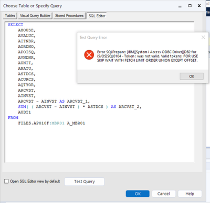Click OK in the Test Query Error dialog
This screenshot has width=210, height=203.
tap(192, 76)
